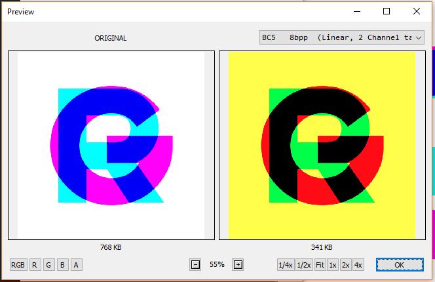
Task: Show the A (alpha) channel
Action: [76, 265]
